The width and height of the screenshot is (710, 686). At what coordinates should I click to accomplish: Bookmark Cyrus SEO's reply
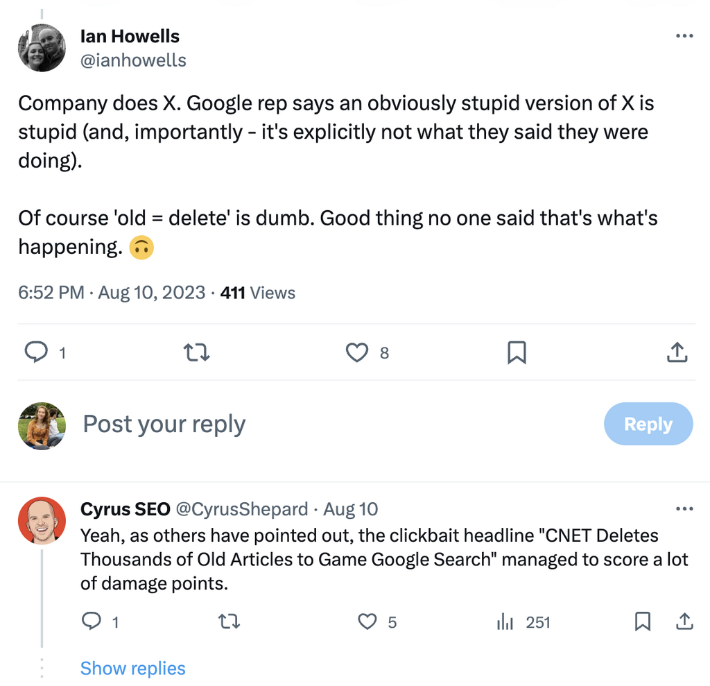[643, 622]
